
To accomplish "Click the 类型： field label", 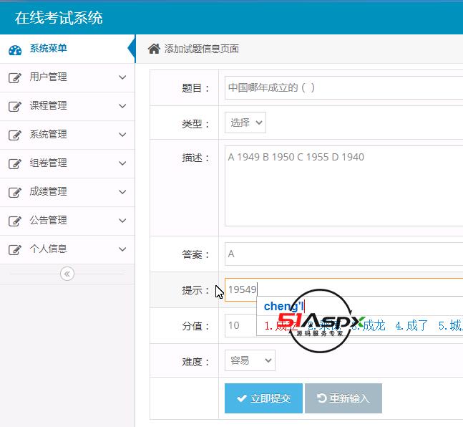I will (196, 124).
